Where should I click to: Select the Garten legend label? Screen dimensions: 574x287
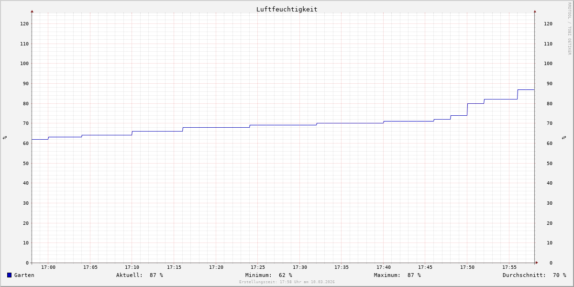(24, 275)
